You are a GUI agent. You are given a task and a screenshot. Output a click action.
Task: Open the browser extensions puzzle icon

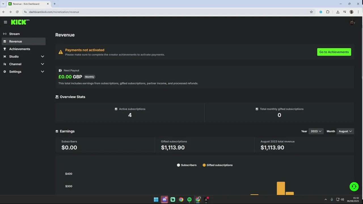pyautogui.click(x=328, y=12)
